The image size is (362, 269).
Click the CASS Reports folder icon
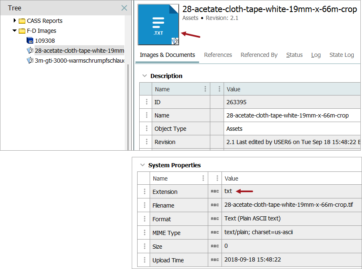22,21
